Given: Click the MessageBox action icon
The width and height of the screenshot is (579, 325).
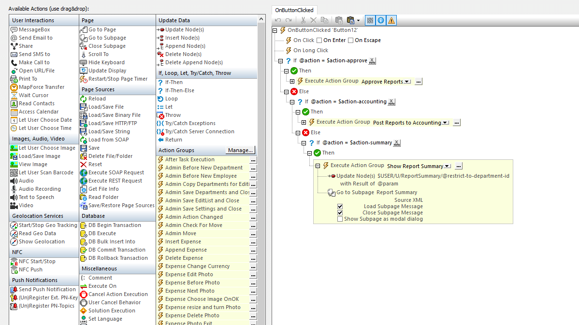Looking at the screenshot, I should pos(14,30).
